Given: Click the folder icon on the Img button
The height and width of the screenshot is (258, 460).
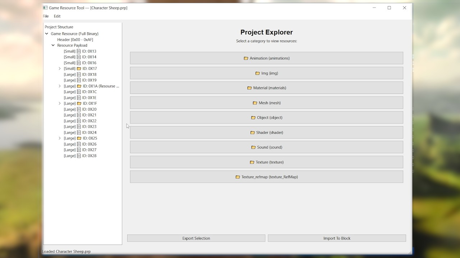Looking at the screenshot, I should click(x=257, y=73).
